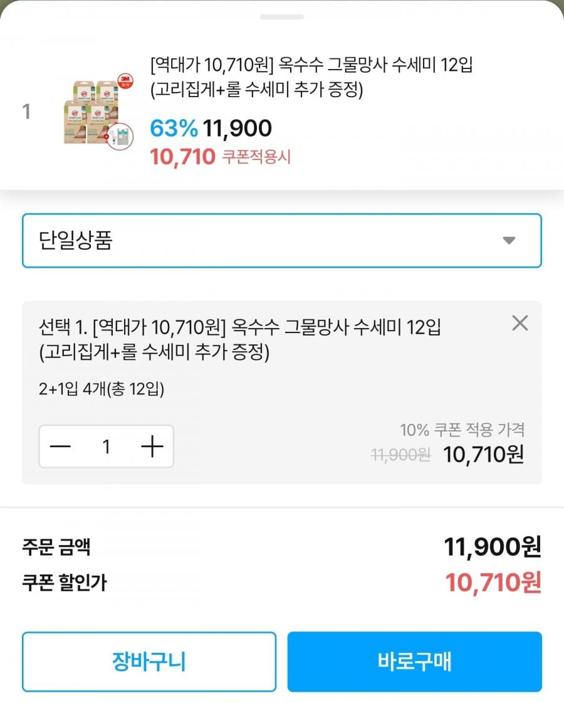Decrease quantity with the minus button
This screenshot has height=703, width=564.
coord(61,447)
